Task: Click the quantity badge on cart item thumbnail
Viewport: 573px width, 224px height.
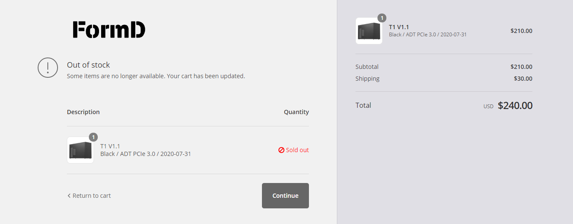Action: point(93,137)
